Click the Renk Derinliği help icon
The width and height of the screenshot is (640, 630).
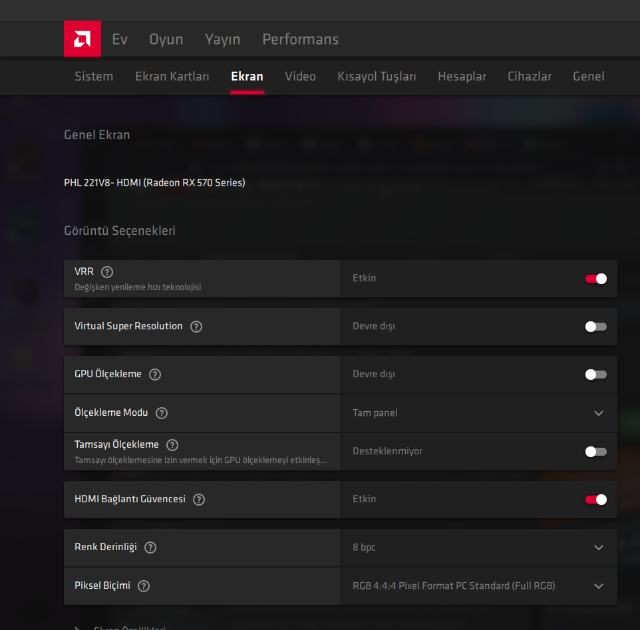click(150, 548)
